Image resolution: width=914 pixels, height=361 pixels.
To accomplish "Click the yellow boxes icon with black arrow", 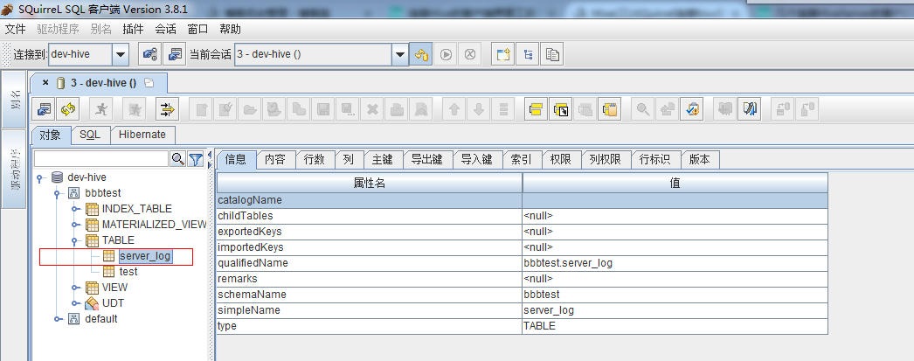I will click(x=561, y=108).
